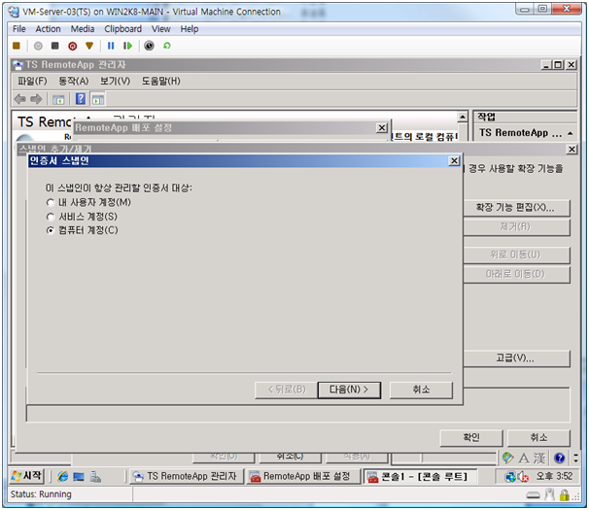
Task: Click 취소 next to the 확인 button
Action: pyautogui.click(x=538, y=437)
